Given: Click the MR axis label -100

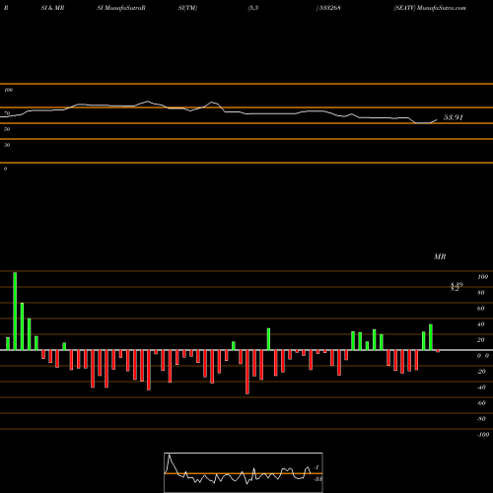Looking at the screenshot, I should click(483, 435).
